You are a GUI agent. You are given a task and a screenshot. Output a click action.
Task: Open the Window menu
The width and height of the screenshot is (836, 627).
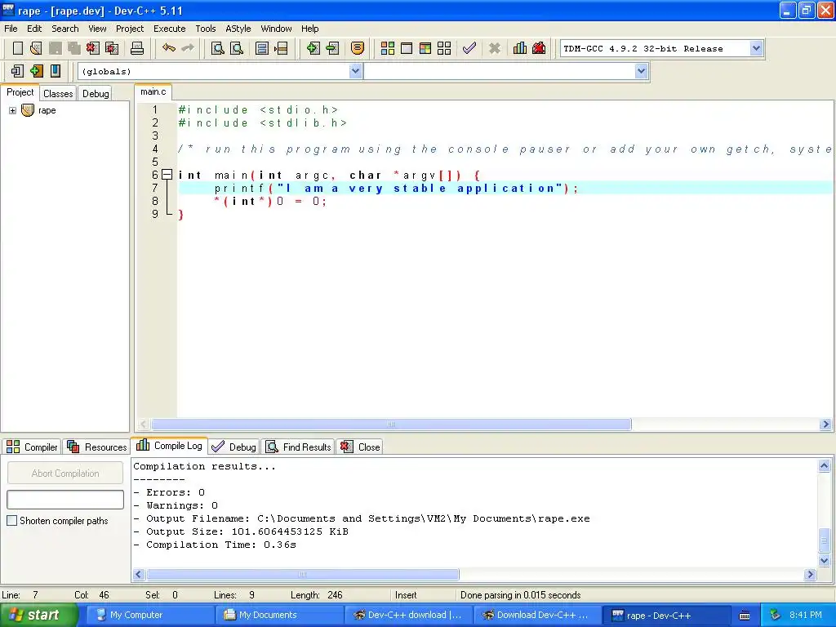click(276, 29)
